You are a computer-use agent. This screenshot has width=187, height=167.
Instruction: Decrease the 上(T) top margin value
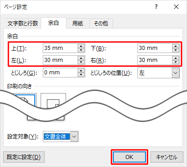(81, 50)
